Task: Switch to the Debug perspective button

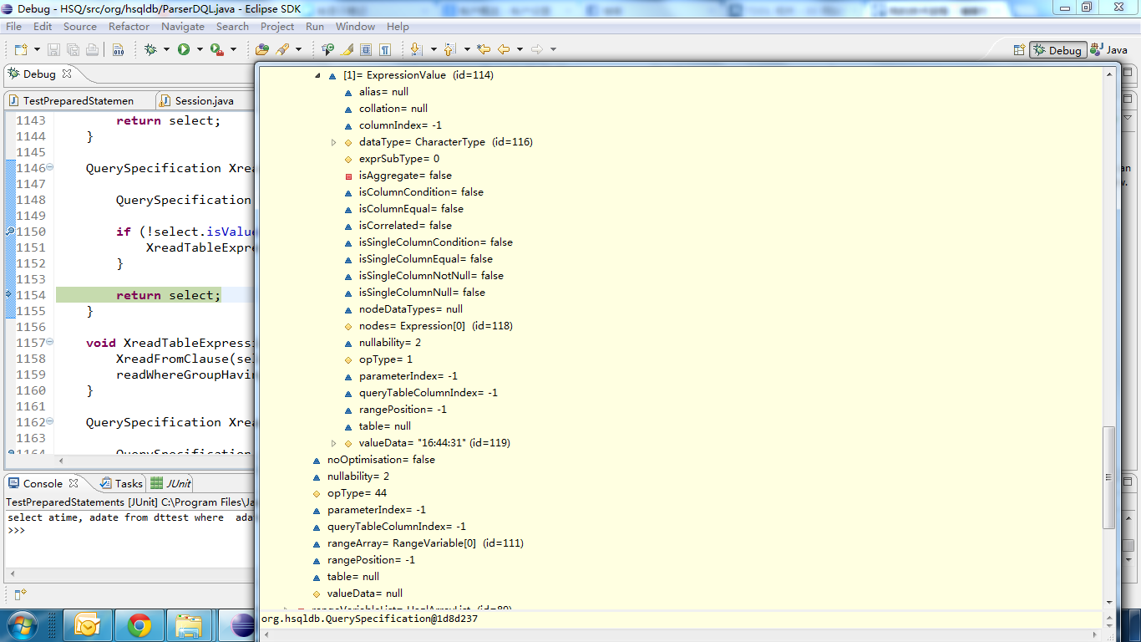Action: point(1057,50)
